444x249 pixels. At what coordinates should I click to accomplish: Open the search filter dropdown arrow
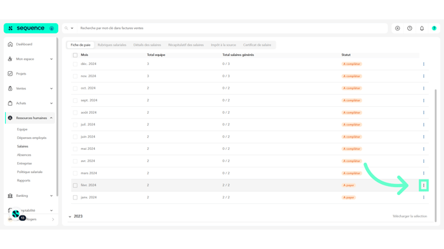tap(72, 28)
